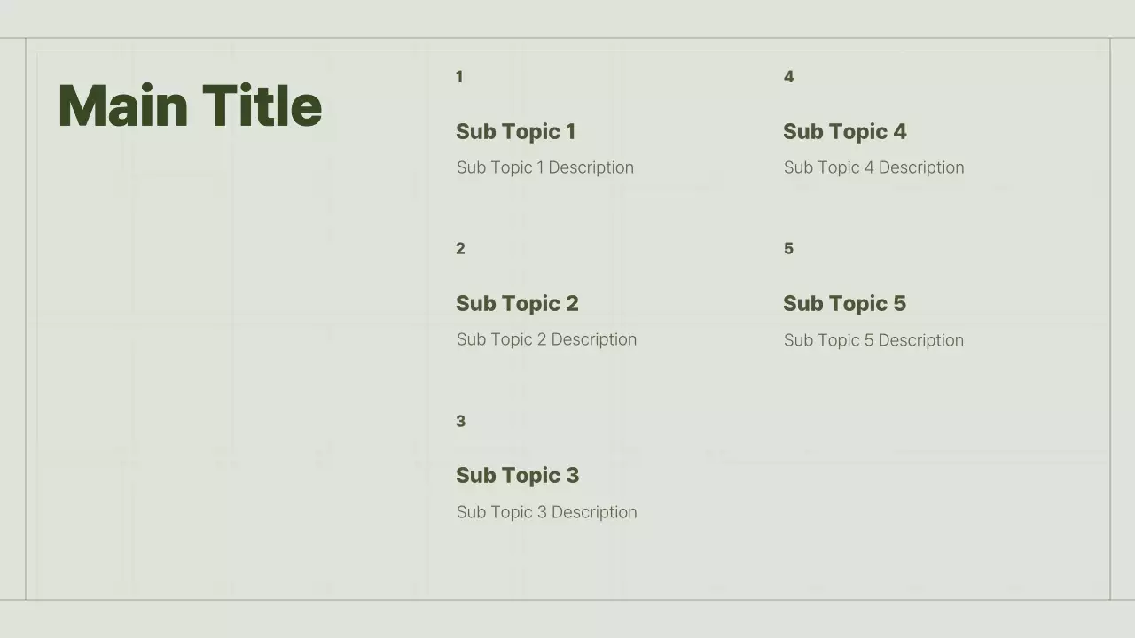1135x638 pixels.
Task: Click the Main Title heading text
Action: pos(190,106)
